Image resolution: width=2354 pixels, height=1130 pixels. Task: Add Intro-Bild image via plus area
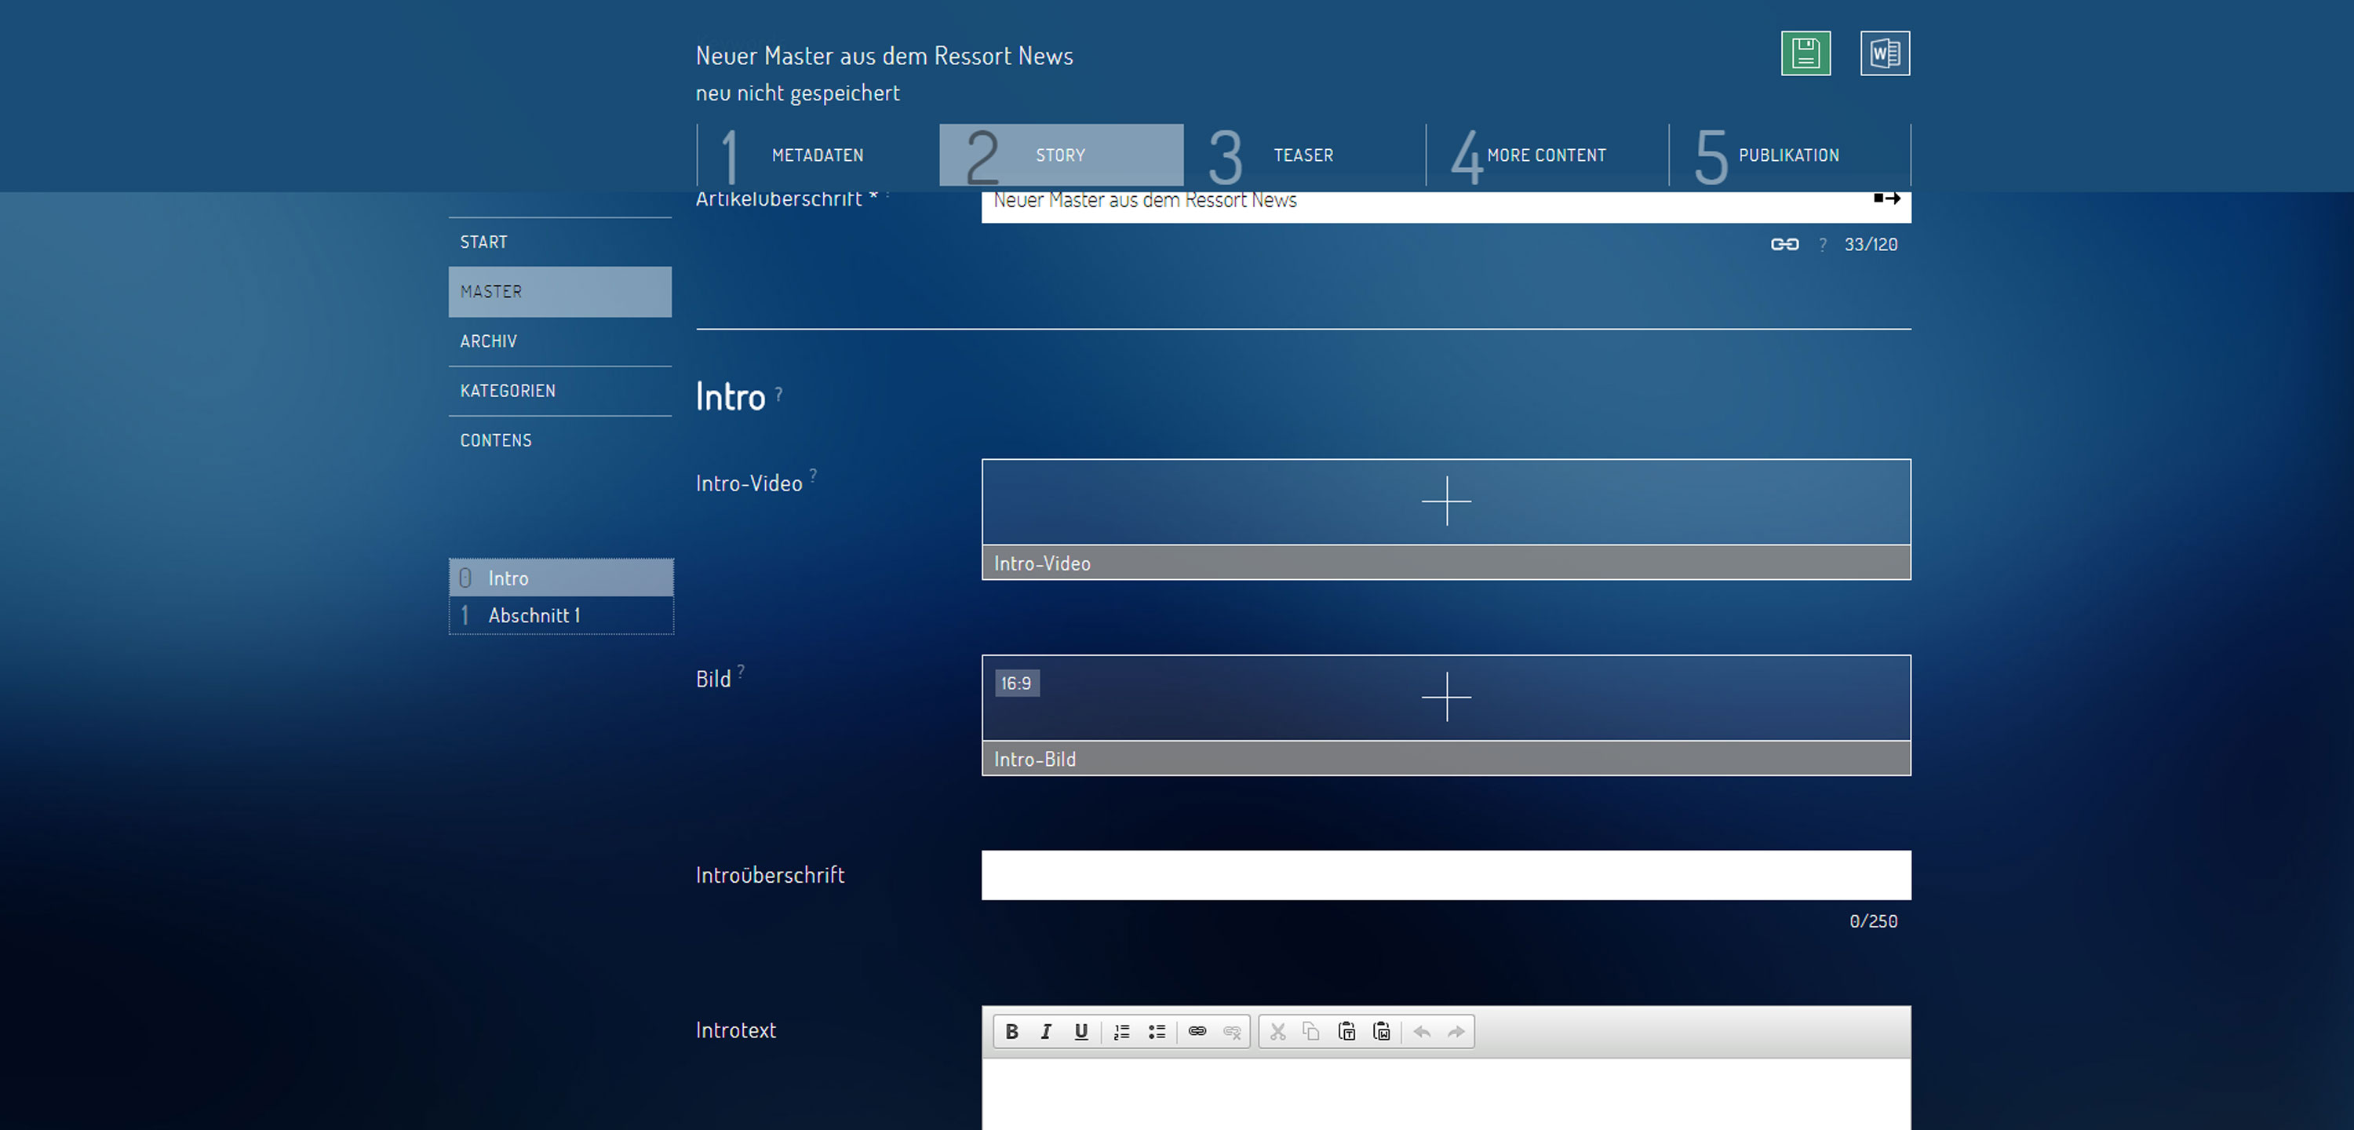[x=1445, y=697]
